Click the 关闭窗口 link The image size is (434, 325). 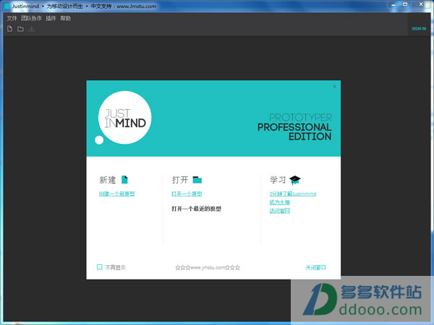tap(316, 267)
